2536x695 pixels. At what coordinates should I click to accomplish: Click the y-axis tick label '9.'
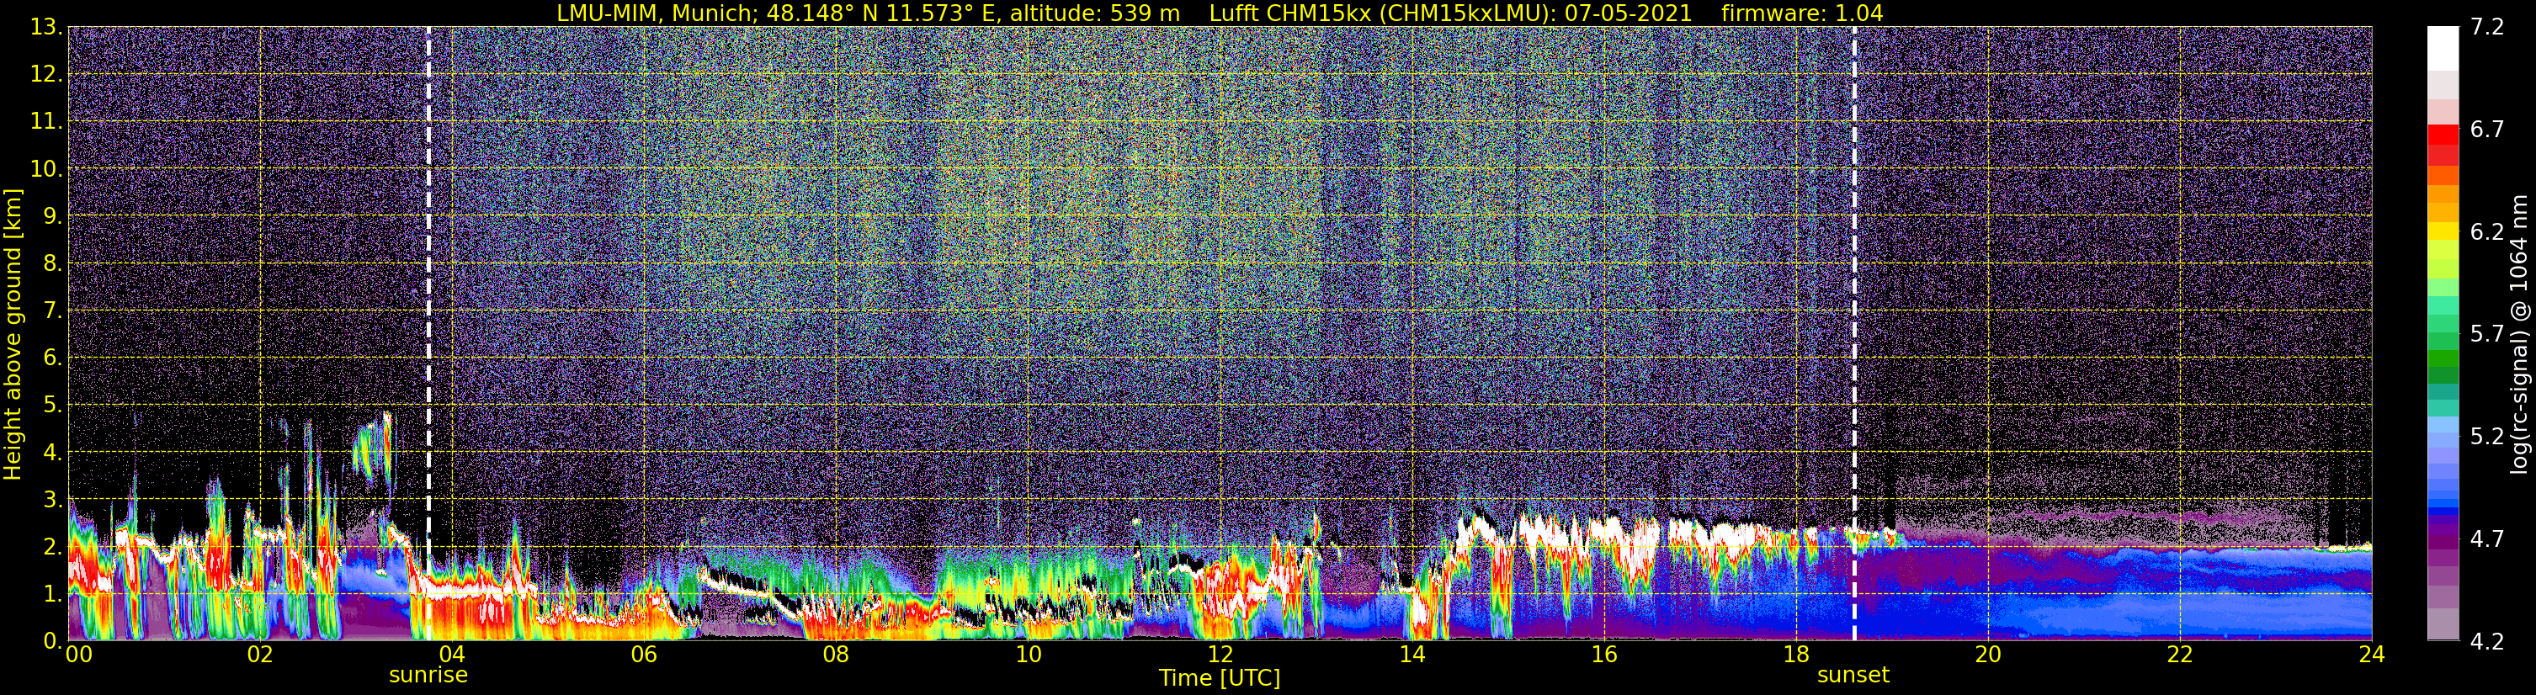52,215
